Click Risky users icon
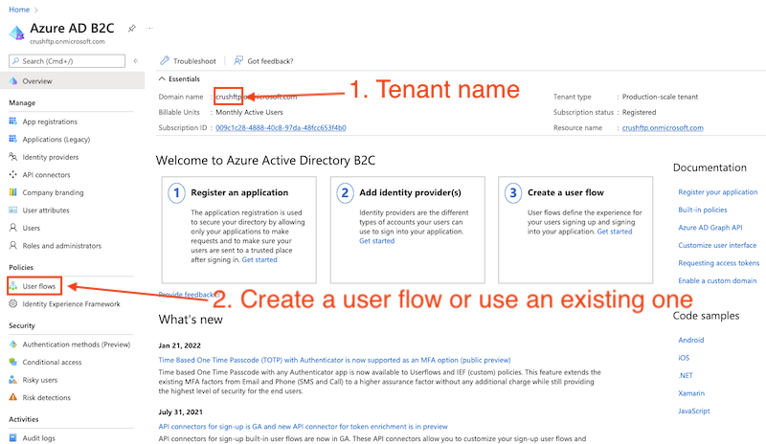Screen dimensions: 766x444 [x=13, y=380]
